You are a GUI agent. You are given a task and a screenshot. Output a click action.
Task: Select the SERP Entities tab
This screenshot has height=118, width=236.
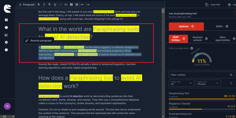178,39
